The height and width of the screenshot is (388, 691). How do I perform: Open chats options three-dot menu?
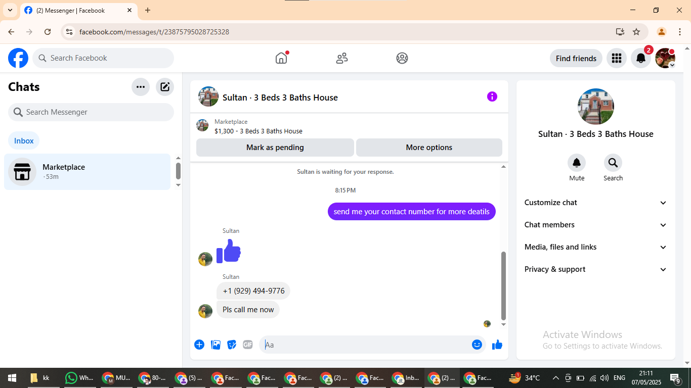(x=141, y=87)
